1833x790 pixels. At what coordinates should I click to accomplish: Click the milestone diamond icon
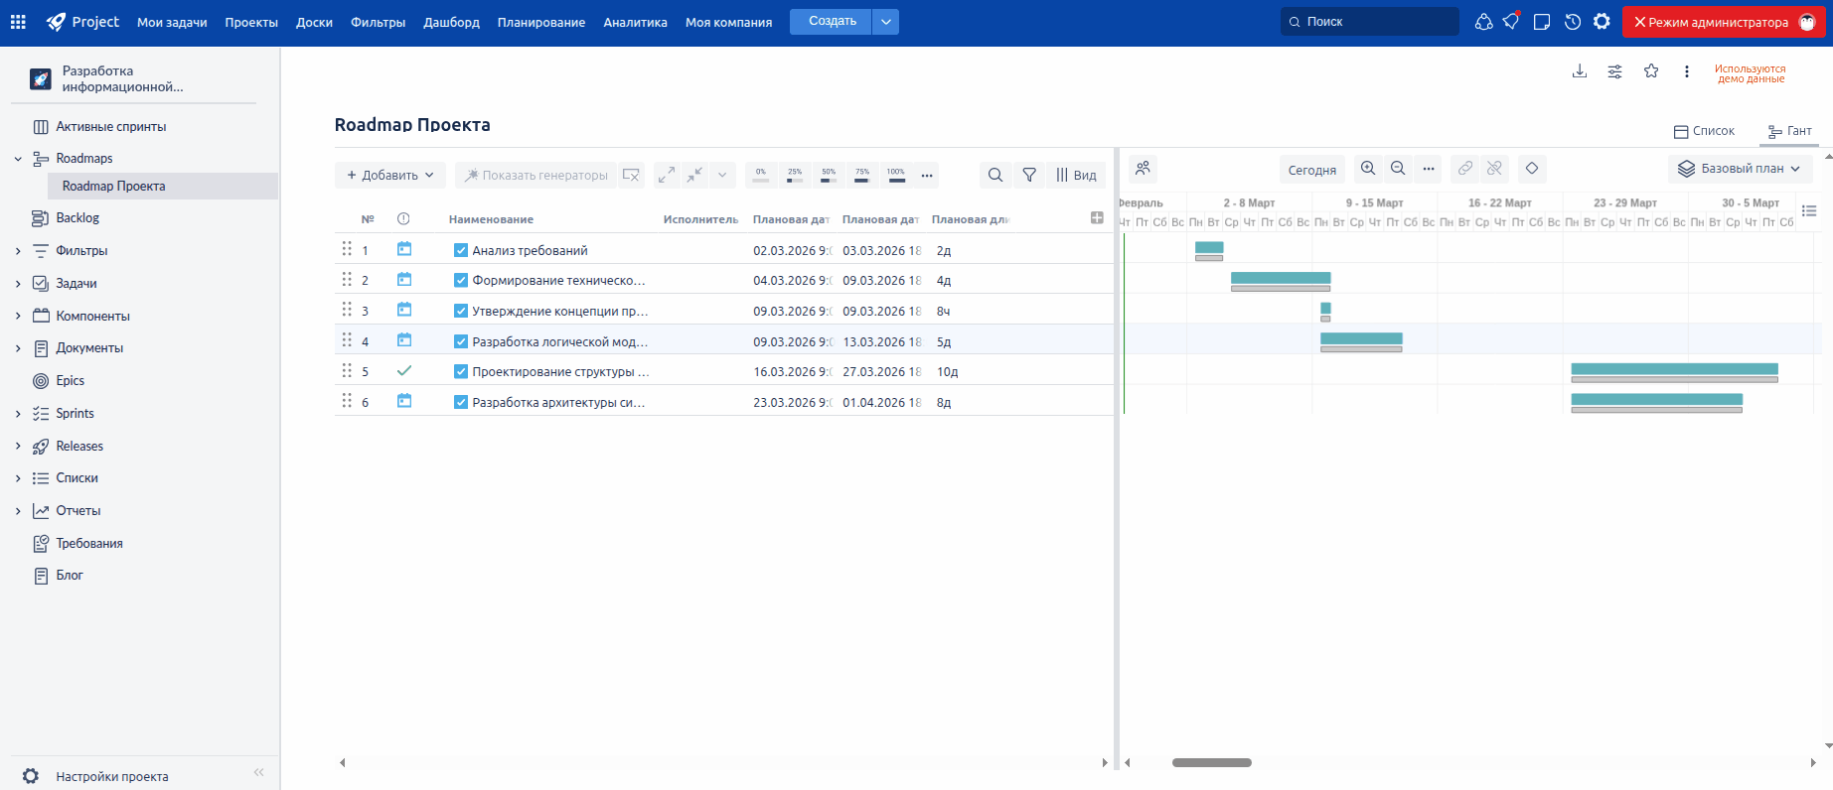tap(1532, 169)
